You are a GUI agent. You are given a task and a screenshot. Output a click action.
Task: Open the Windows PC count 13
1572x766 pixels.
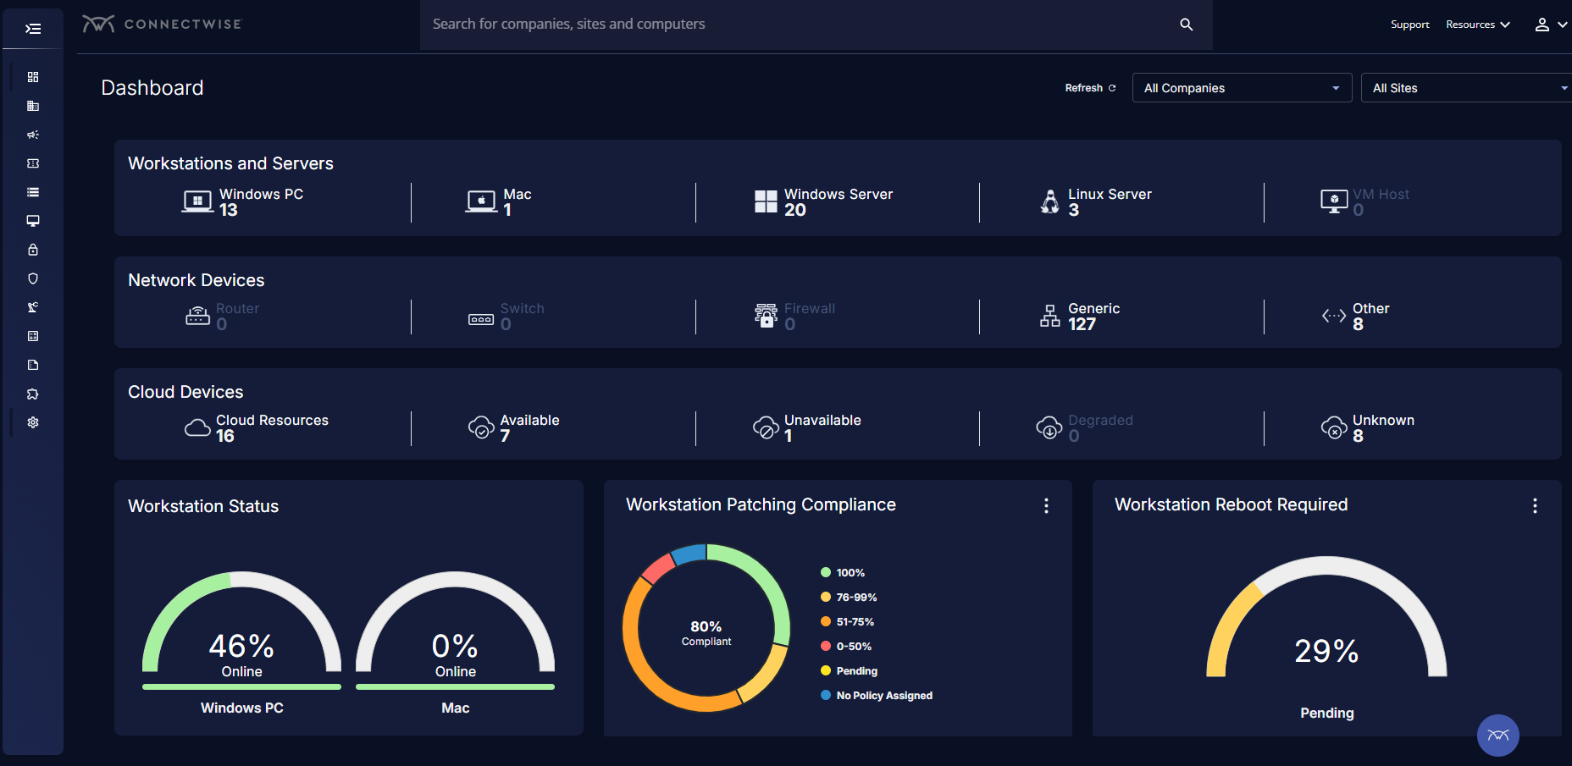click(x=229, y=210)
